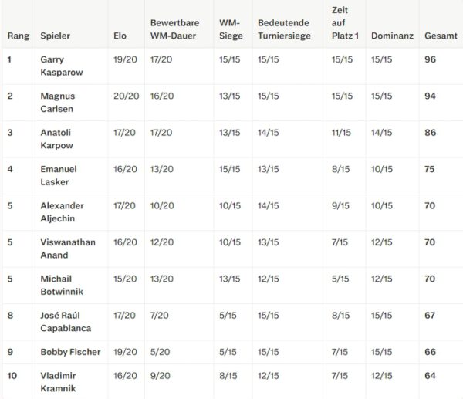Click Viswanathan Anand's name
The width and height of the screenshot is (463, 399).
[x=68, y=249]
